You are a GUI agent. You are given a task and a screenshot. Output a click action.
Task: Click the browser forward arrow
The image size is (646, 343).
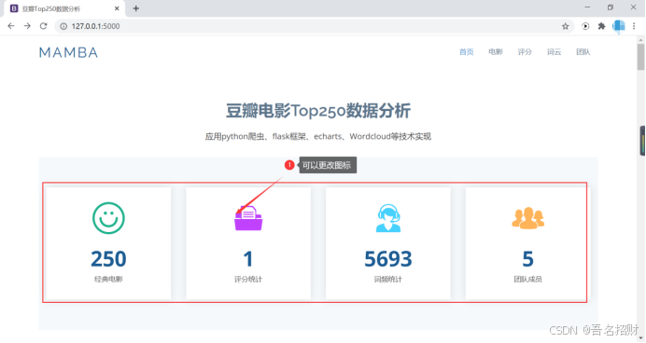27,26
